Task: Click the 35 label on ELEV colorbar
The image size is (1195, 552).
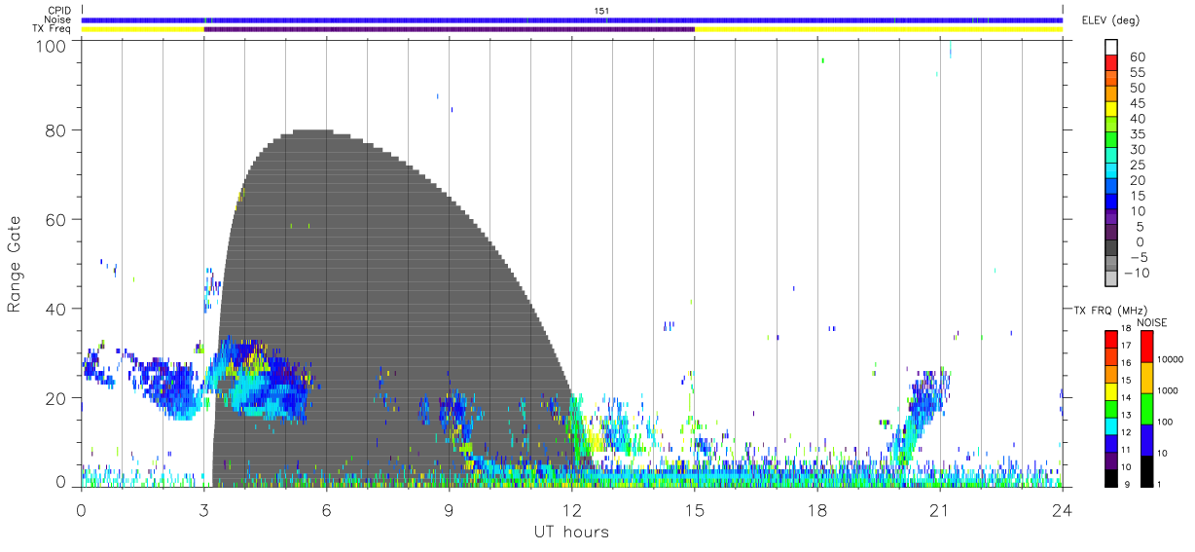Action: [1137, 134]
